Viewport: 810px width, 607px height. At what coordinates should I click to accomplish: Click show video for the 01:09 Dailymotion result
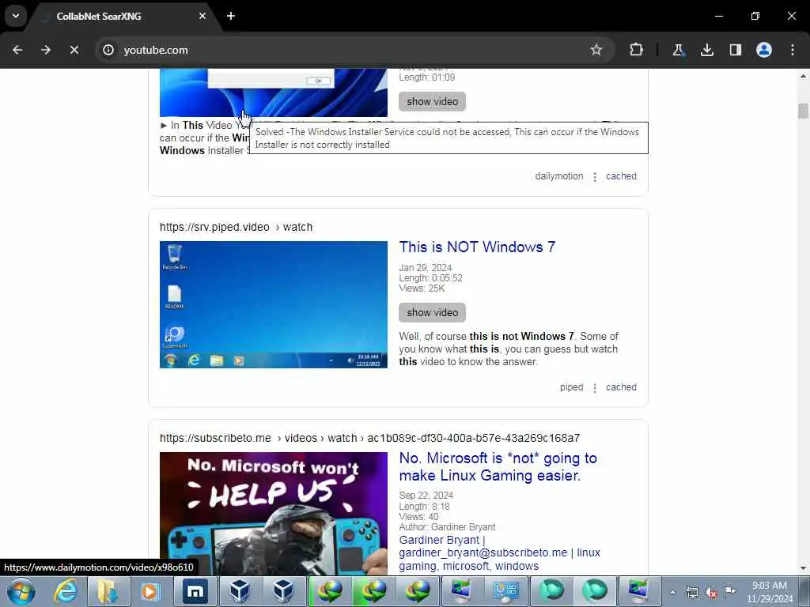[x=432, y=102]
